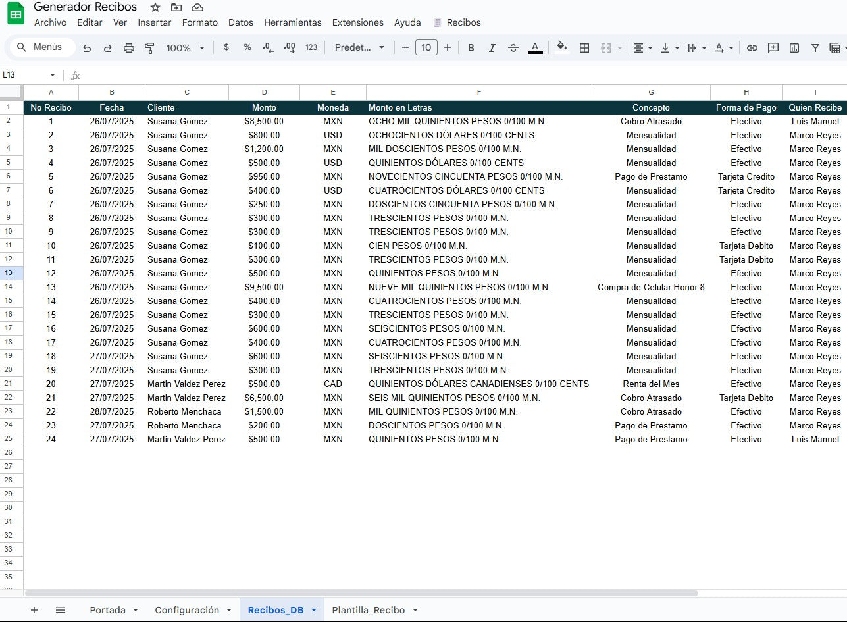
Task: Open Portada tab dropdown arrow
Action: pos(136,610)
